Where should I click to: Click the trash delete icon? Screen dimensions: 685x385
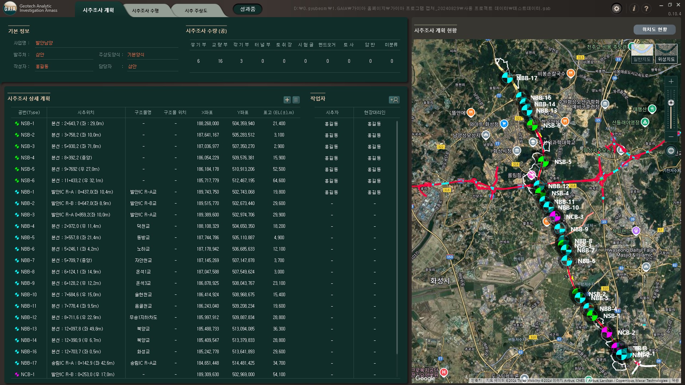tap(296, 100)
